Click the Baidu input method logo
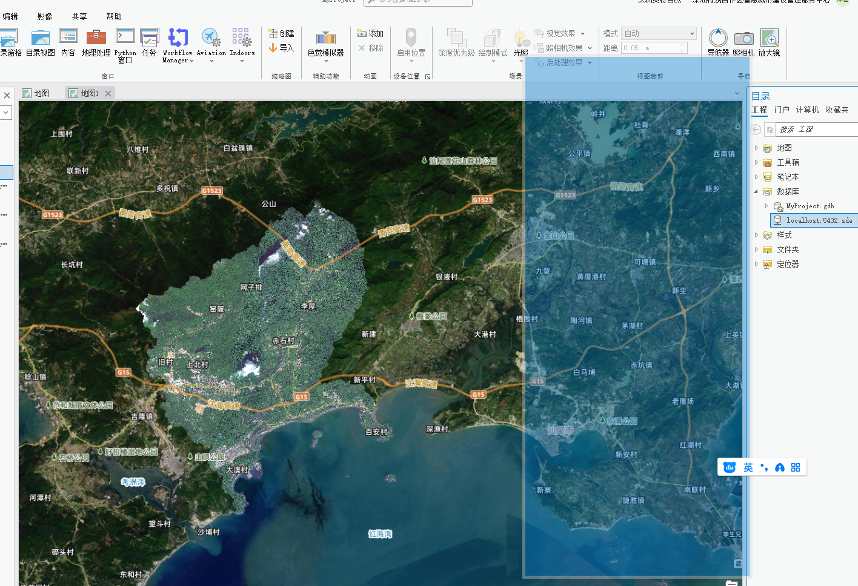The image size is (858, 586). (730, 467)
